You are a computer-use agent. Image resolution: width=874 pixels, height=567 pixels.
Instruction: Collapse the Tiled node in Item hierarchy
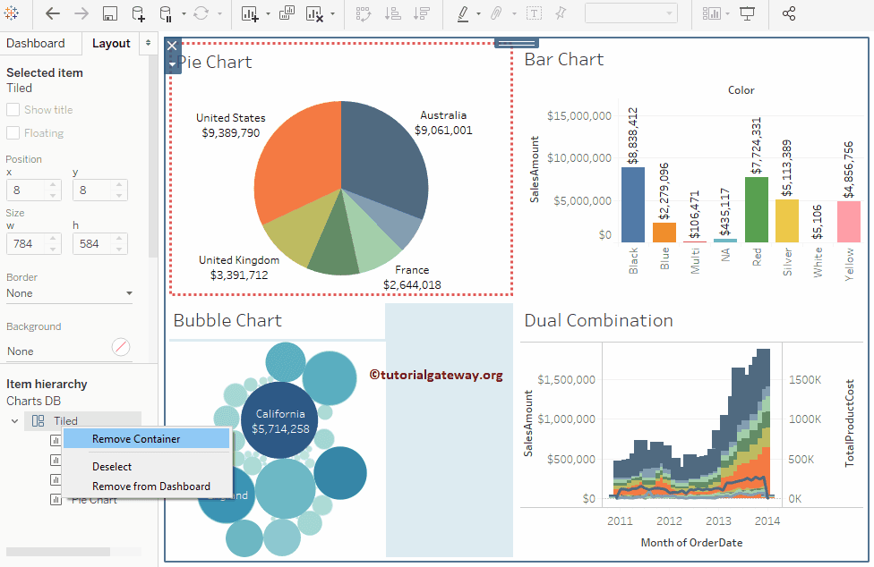click(x=14, y=421)
